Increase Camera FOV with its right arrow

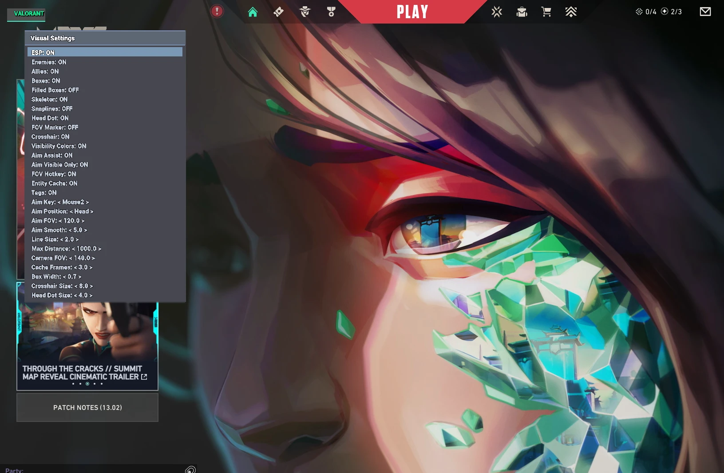pyautogui.click(x=93, y=258)
